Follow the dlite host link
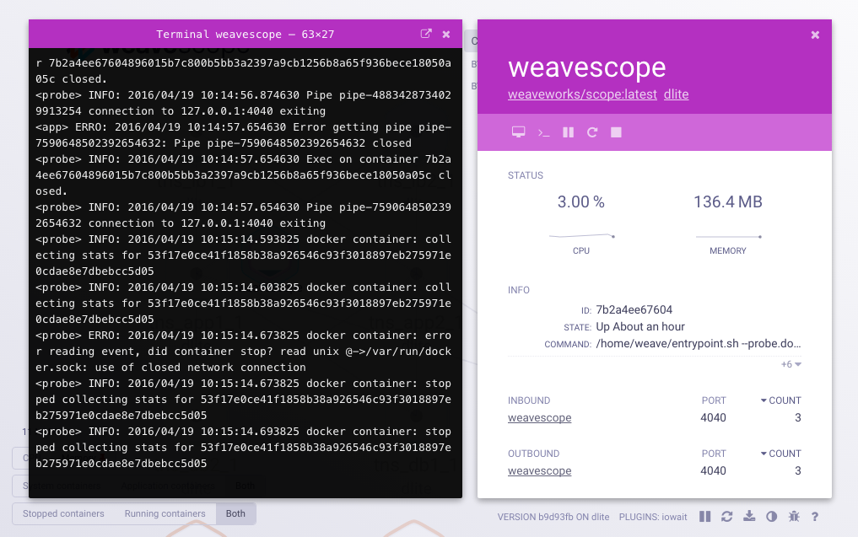This screenshot has width=858, height=537. pos(675,94)
